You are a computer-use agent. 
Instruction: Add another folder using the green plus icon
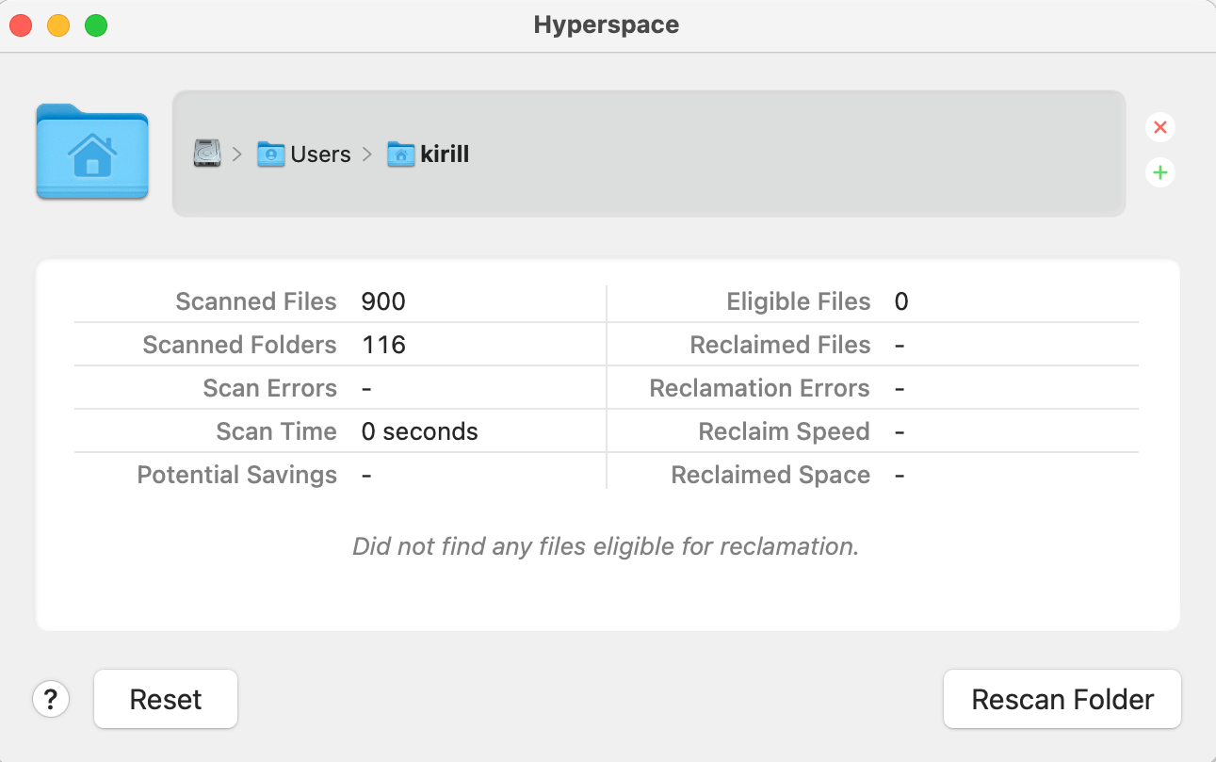coord(1159,172)
